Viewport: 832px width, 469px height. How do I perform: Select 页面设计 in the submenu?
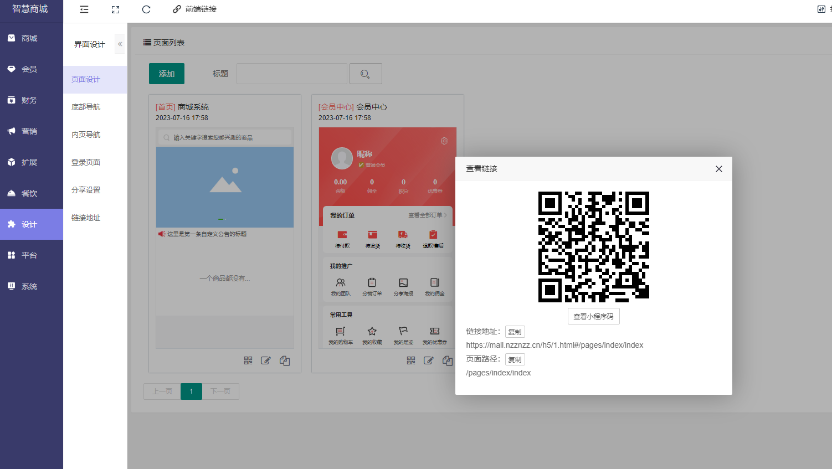click(x=95, y=79)
